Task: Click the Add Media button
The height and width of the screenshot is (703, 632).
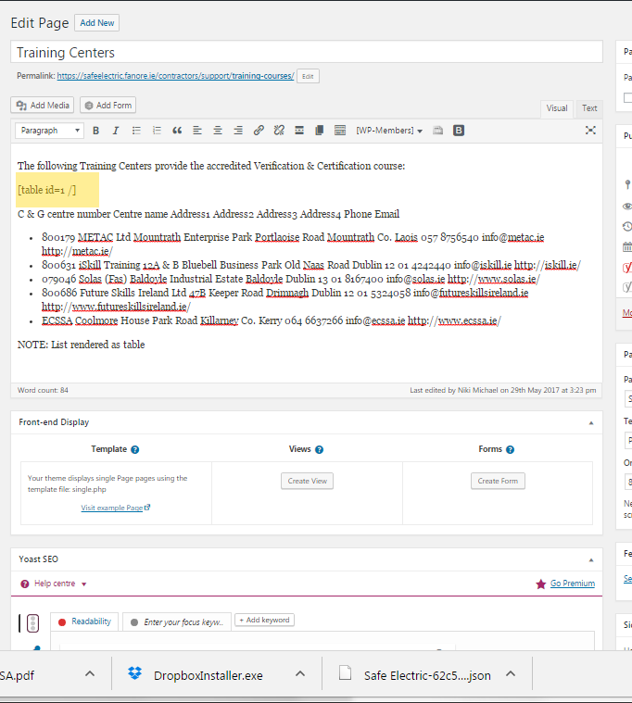Action: 42,106
